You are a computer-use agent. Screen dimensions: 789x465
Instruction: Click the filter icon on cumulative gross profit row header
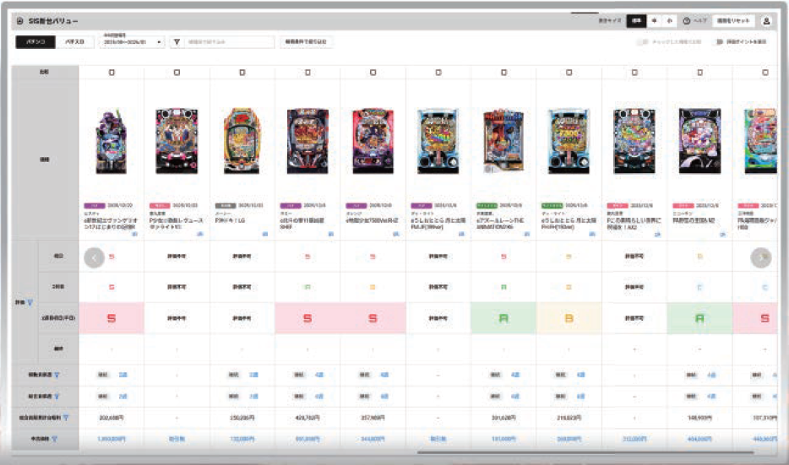click(x=65, y=418)
